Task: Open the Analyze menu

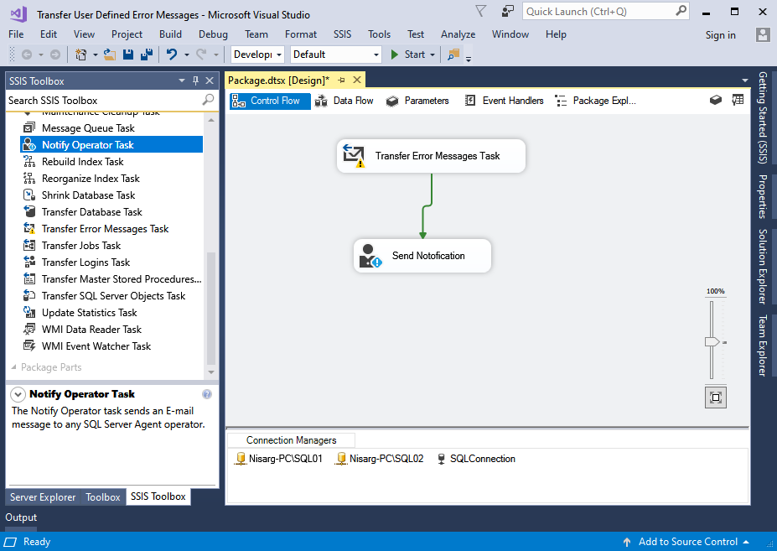Action: coord(458,34)
